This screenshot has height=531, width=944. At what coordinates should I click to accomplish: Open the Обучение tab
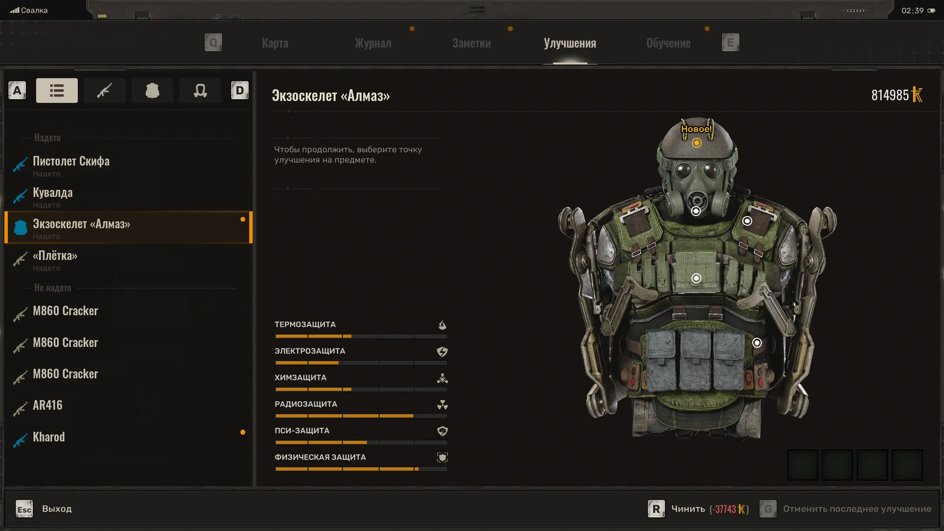coord(669,43)
